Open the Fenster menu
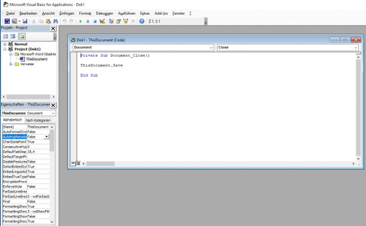The height and width of the screenshot is (226, 366). (179, 13)
